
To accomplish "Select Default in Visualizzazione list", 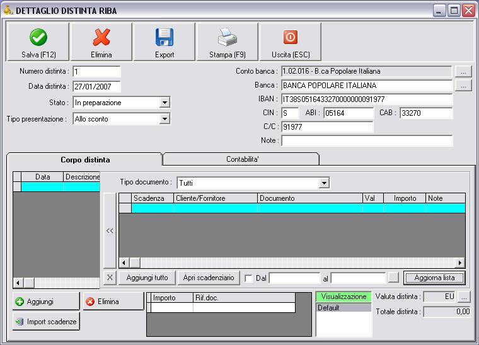I will pyautogui.click(x=343, y=307).
